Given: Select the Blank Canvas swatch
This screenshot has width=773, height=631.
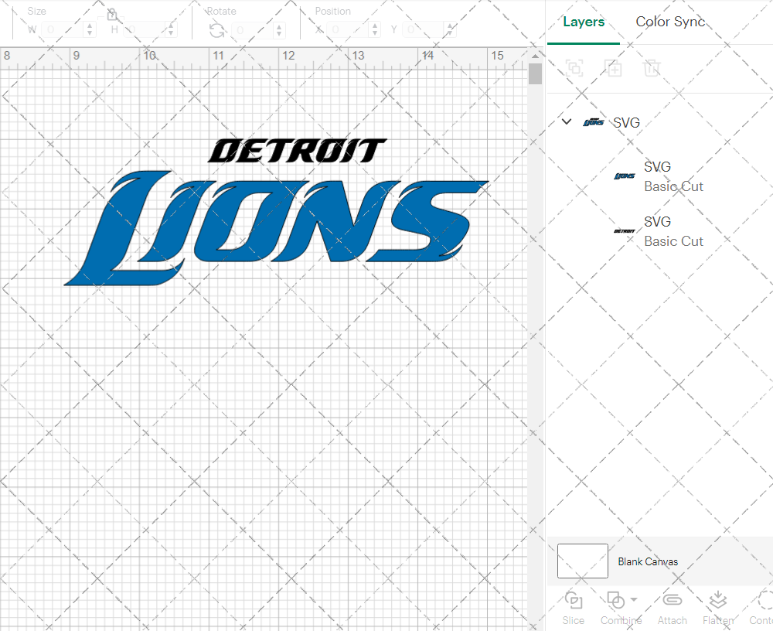Looking at the screenshot, I should tap(582, 561).
